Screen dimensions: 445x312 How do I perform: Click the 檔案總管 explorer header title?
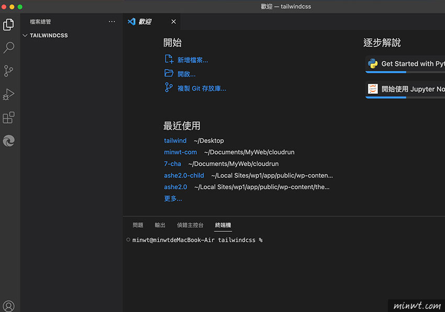point(40,21)
